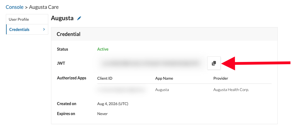This screenshot has width=296, height=130.
Task: Click the App Name column header
Action: (x=164, y=78)
